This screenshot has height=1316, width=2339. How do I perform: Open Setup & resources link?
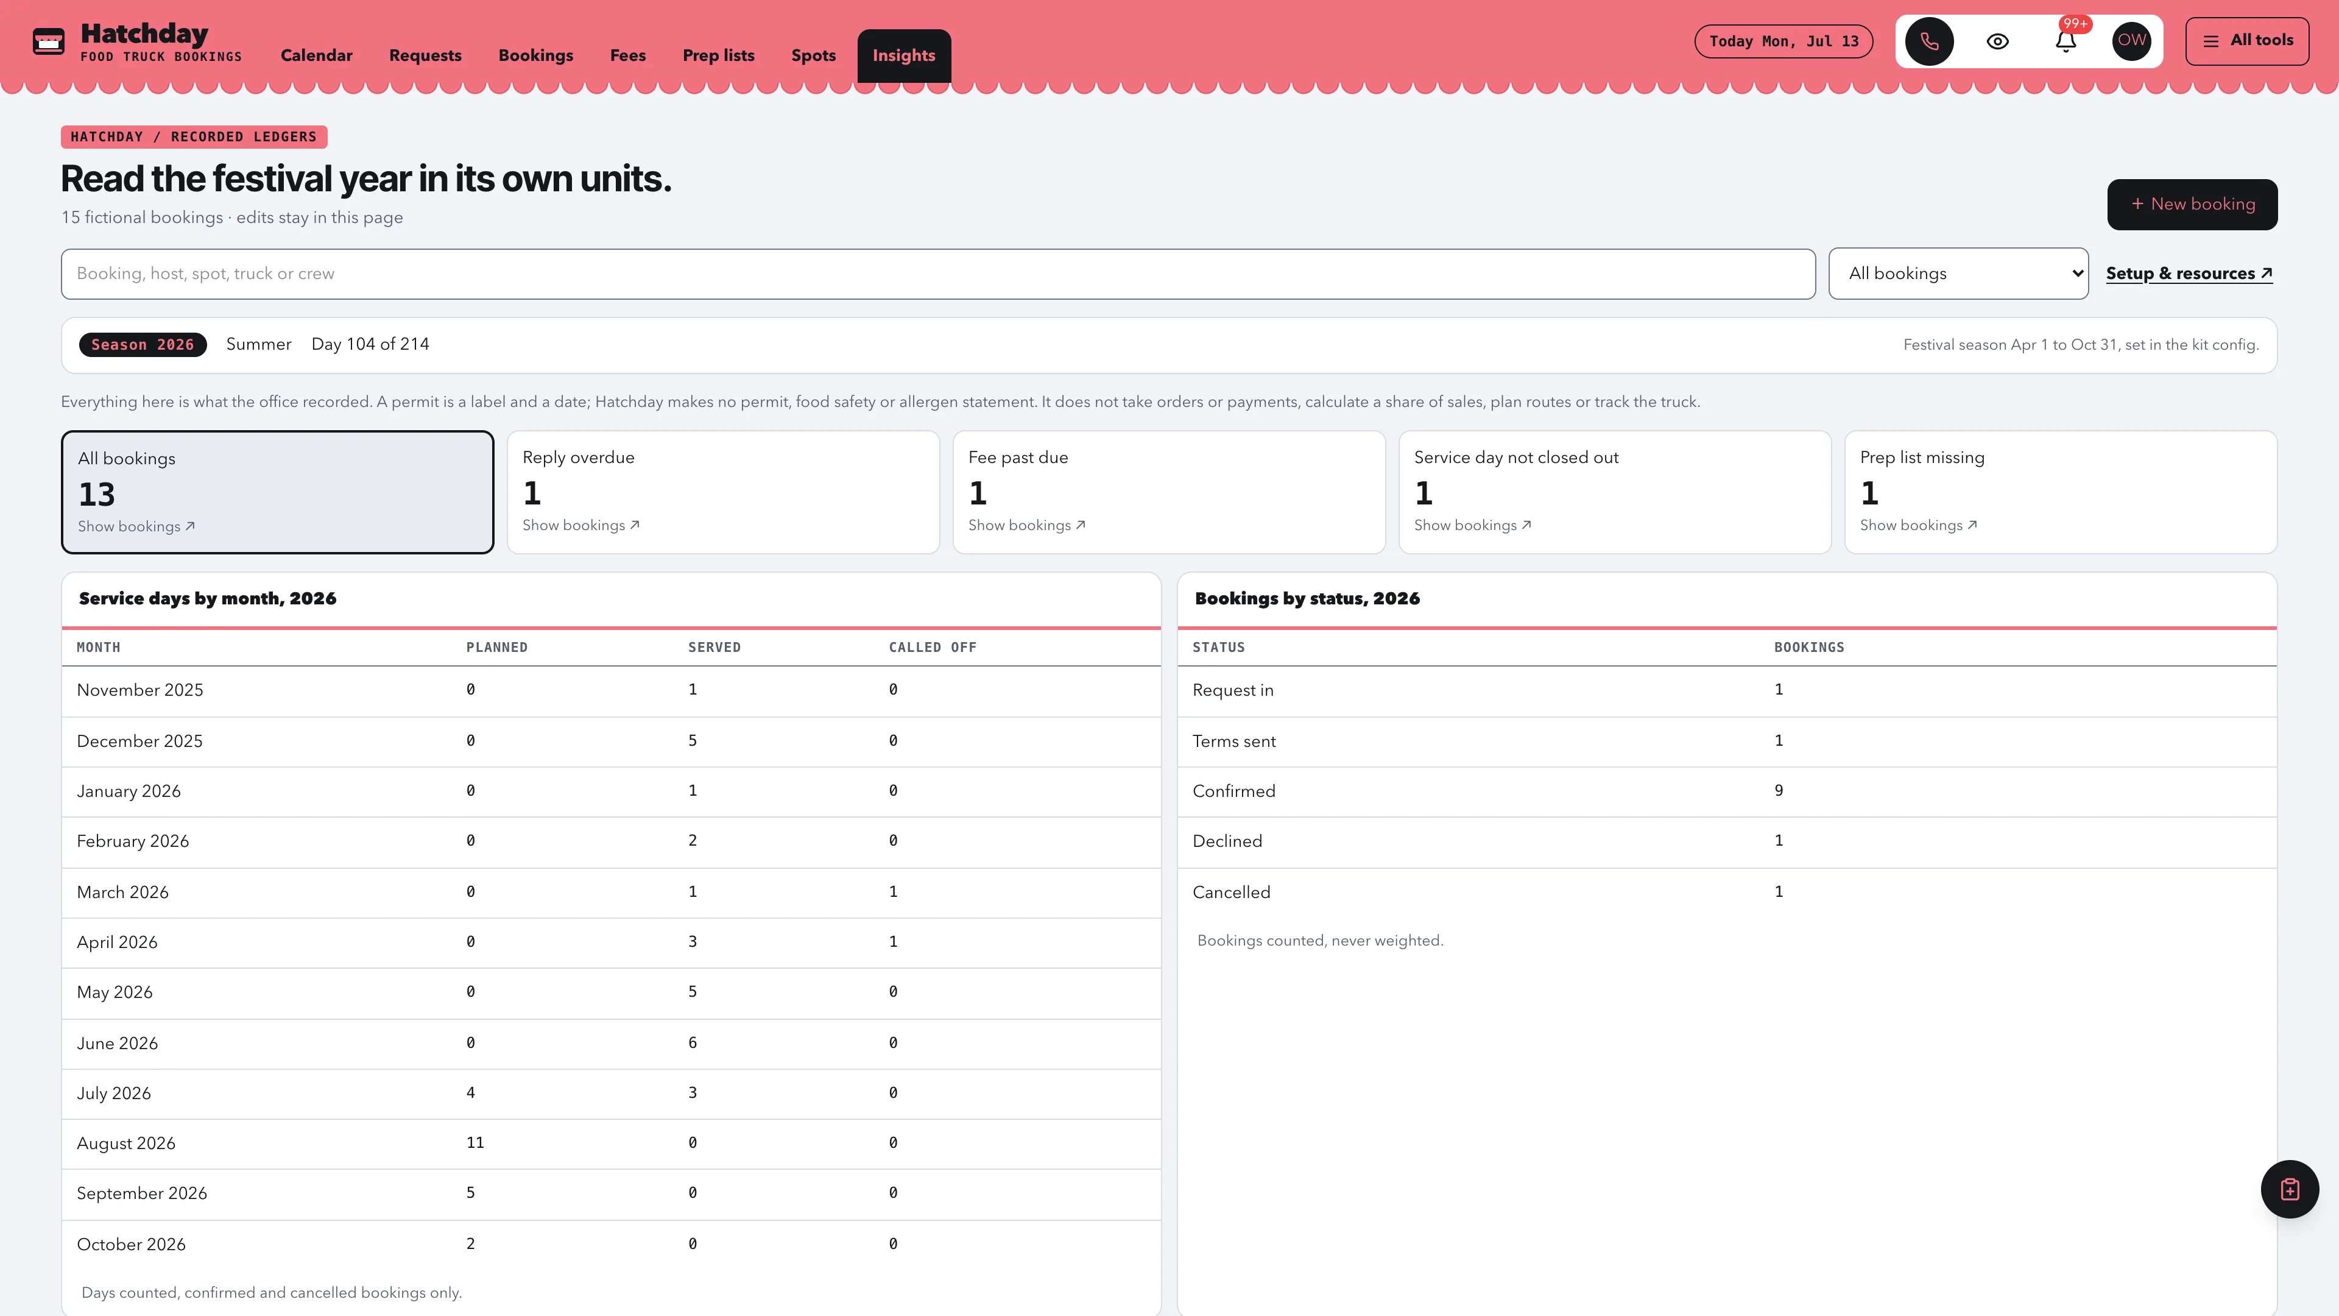tap(2189, 274)
